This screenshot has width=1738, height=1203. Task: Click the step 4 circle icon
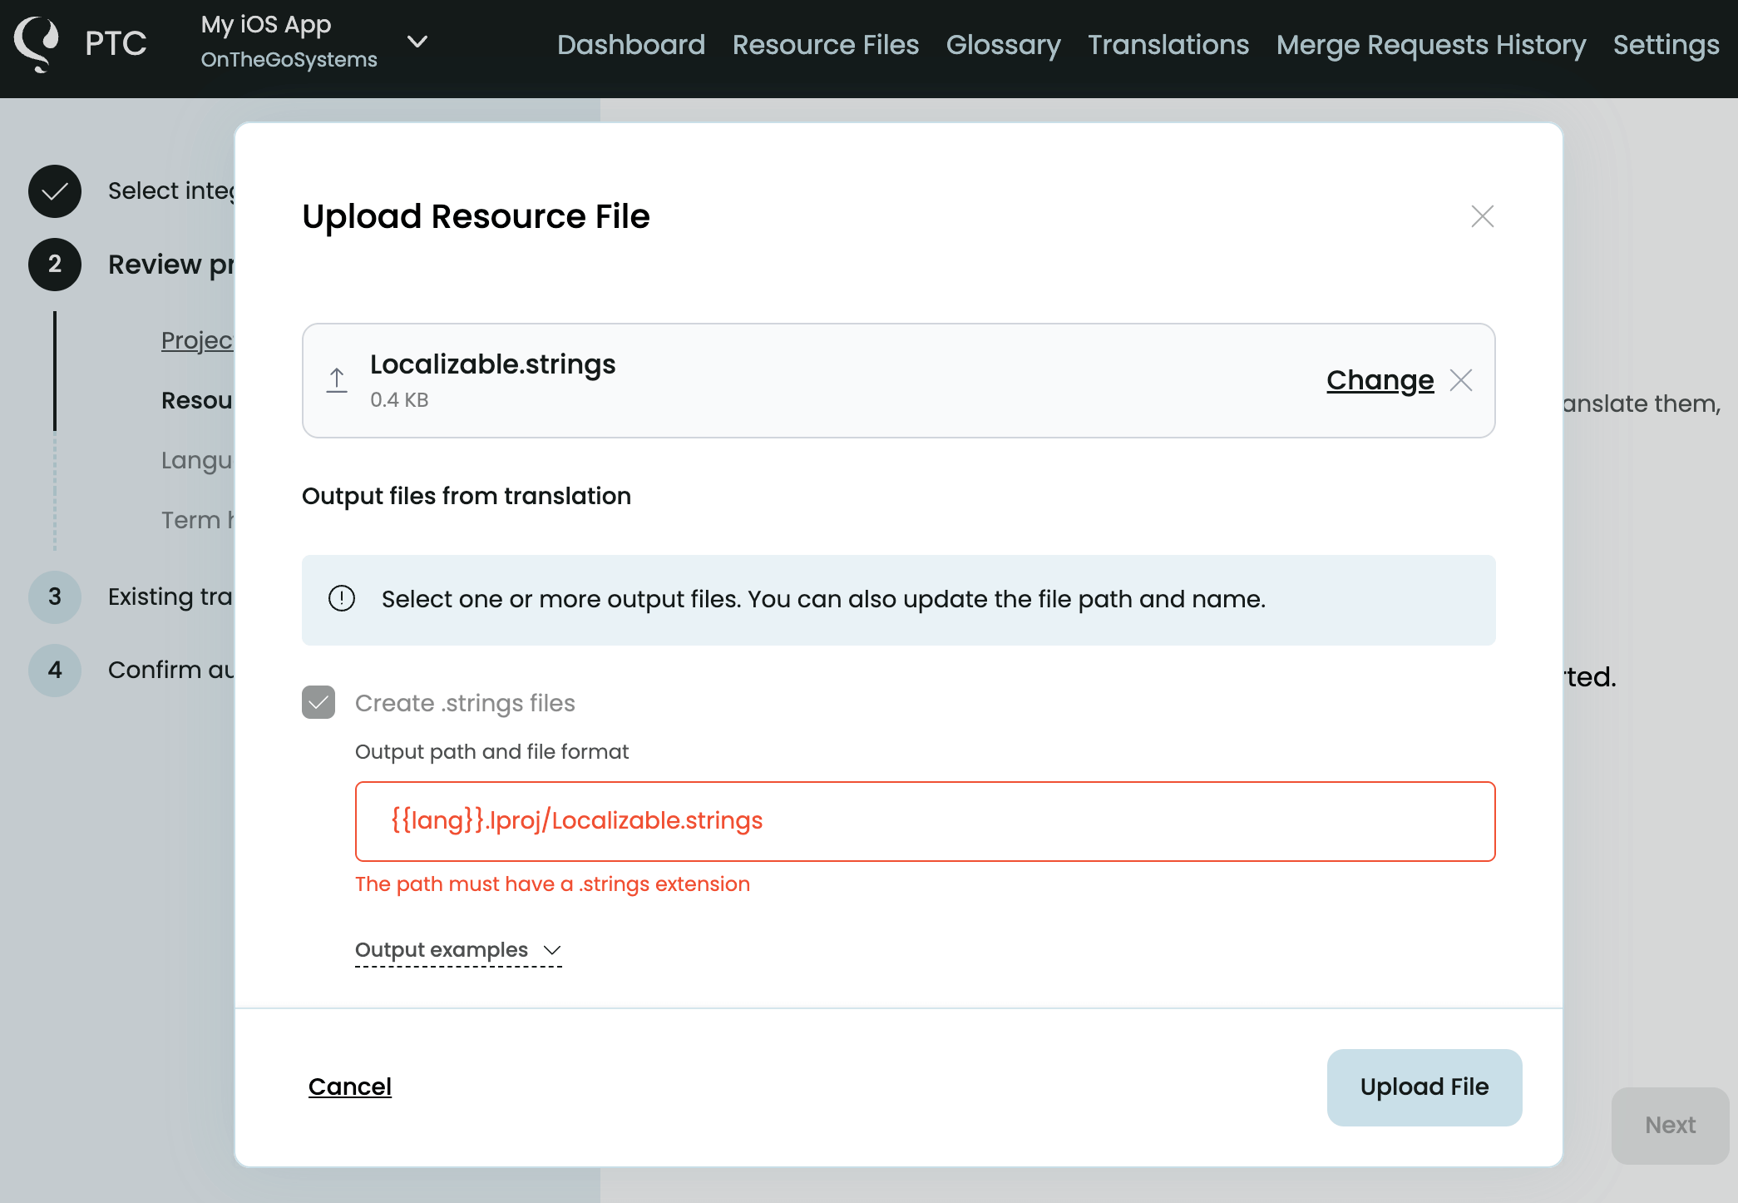(x=55, y=670)
